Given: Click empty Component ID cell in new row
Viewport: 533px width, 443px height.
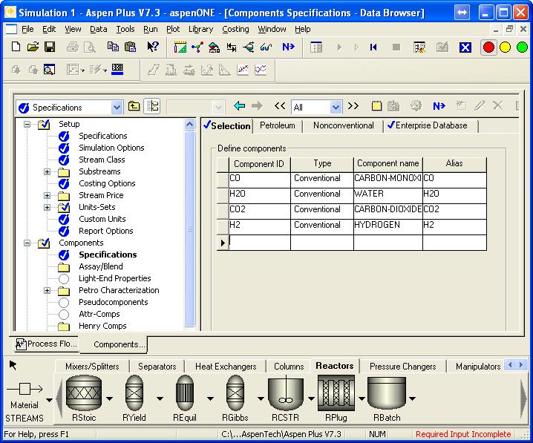Looking at the screenshot, I should tap(260, 243).
